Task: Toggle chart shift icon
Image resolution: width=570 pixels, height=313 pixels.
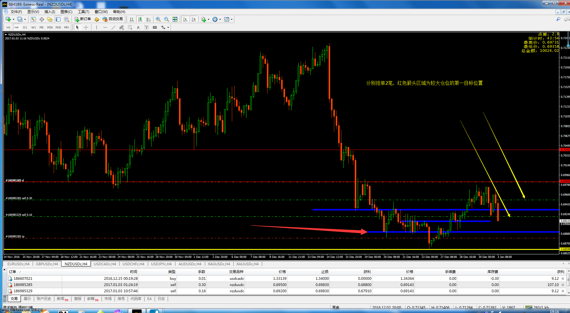Action: point(194,19)
